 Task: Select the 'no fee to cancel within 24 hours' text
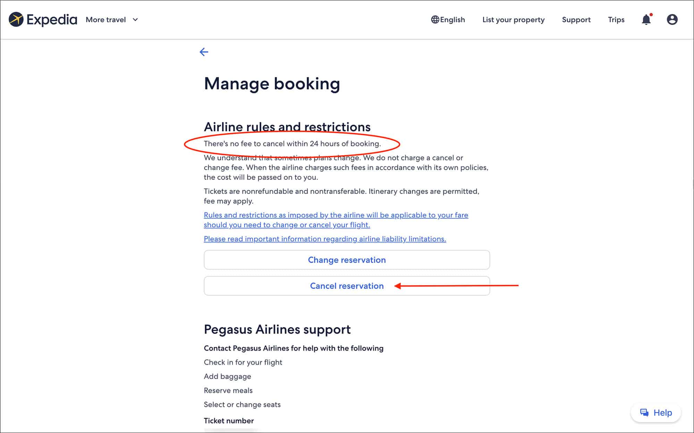click(292, 144)
